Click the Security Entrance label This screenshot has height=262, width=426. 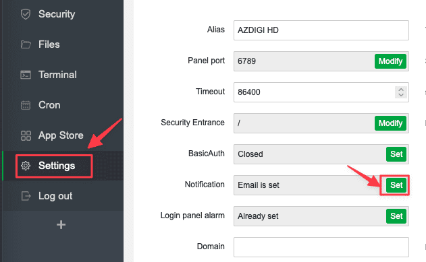[192, 123]
